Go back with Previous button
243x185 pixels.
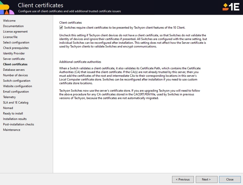[x=183, y=179]
